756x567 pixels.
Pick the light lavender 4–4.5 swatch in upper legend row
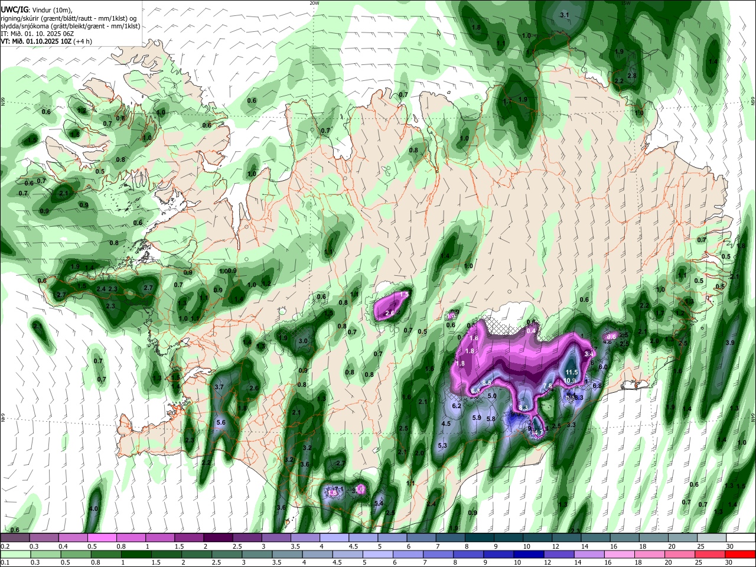333,538
